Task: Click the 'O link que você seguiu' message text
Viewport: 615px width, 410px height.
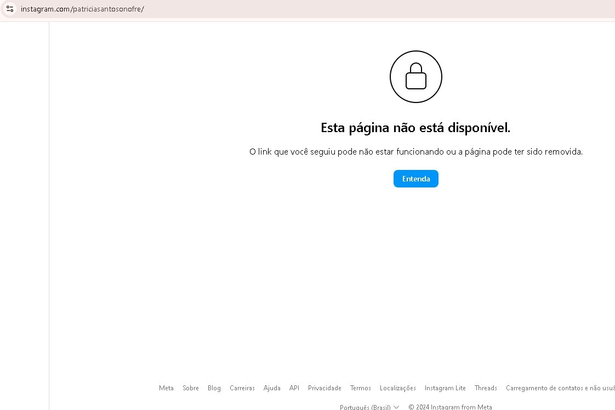Action: point(415,152)
